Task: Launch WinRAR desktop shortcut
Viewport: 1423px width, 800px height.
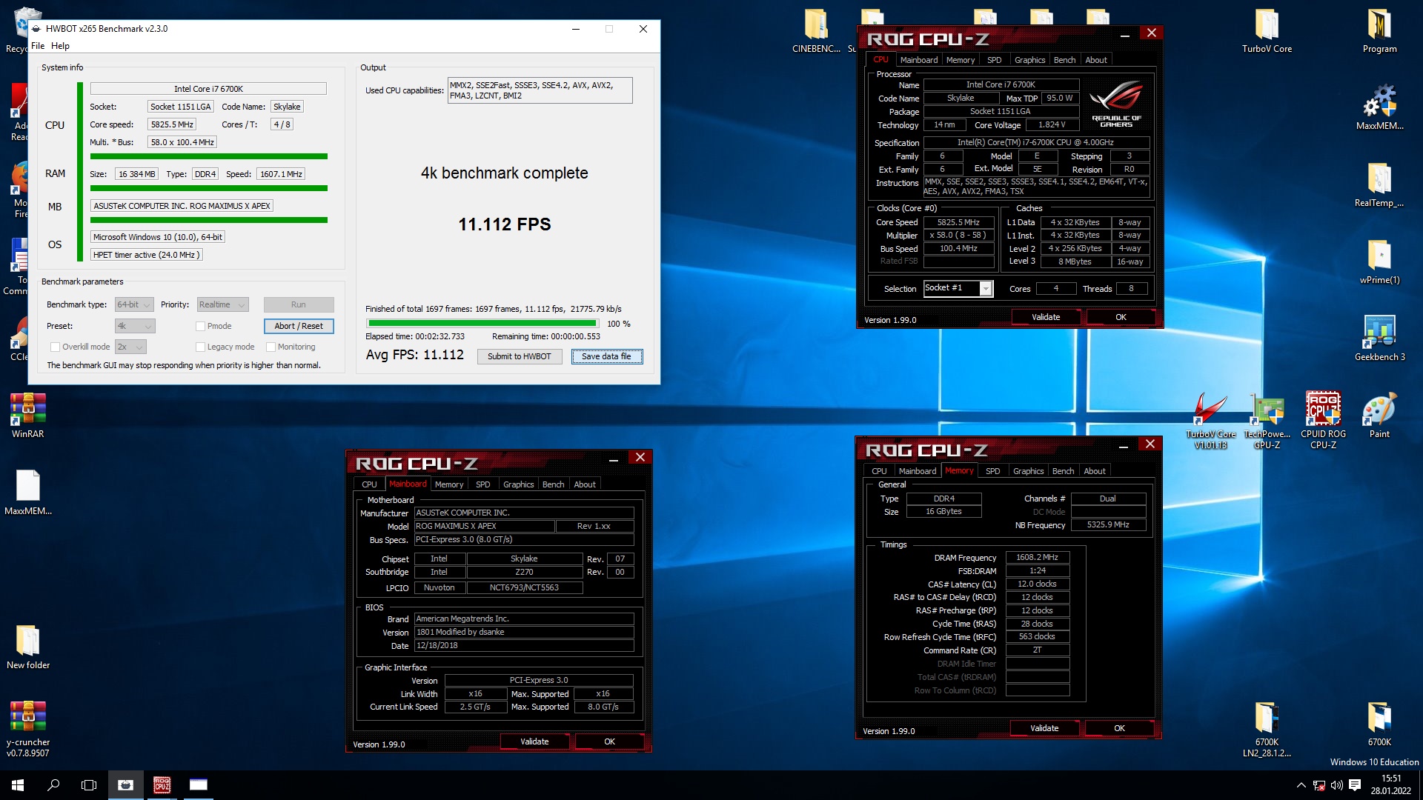Action: [x=27, y=416]
